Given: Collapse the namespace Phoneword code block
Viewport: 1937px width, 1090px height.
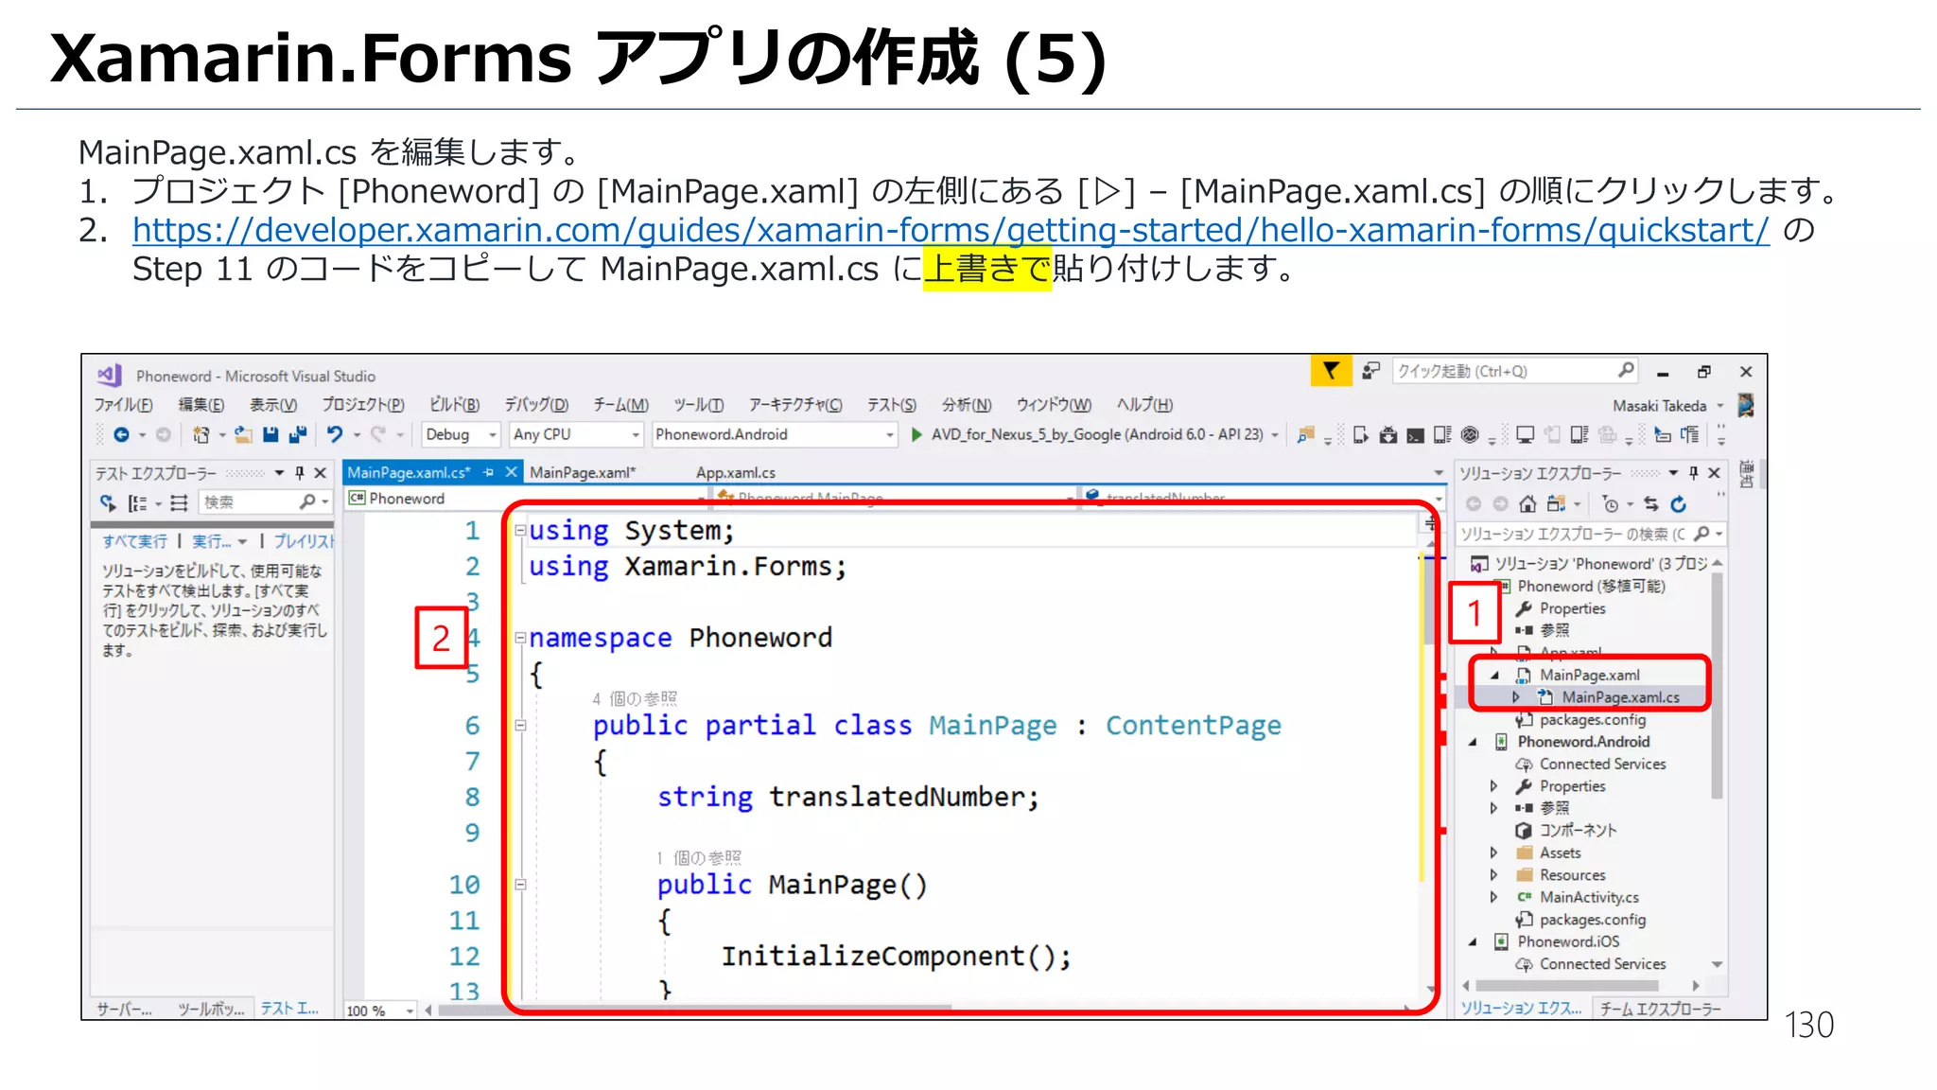Looking at the screenshot, I should pyautogui.click(x=520, y=638).
